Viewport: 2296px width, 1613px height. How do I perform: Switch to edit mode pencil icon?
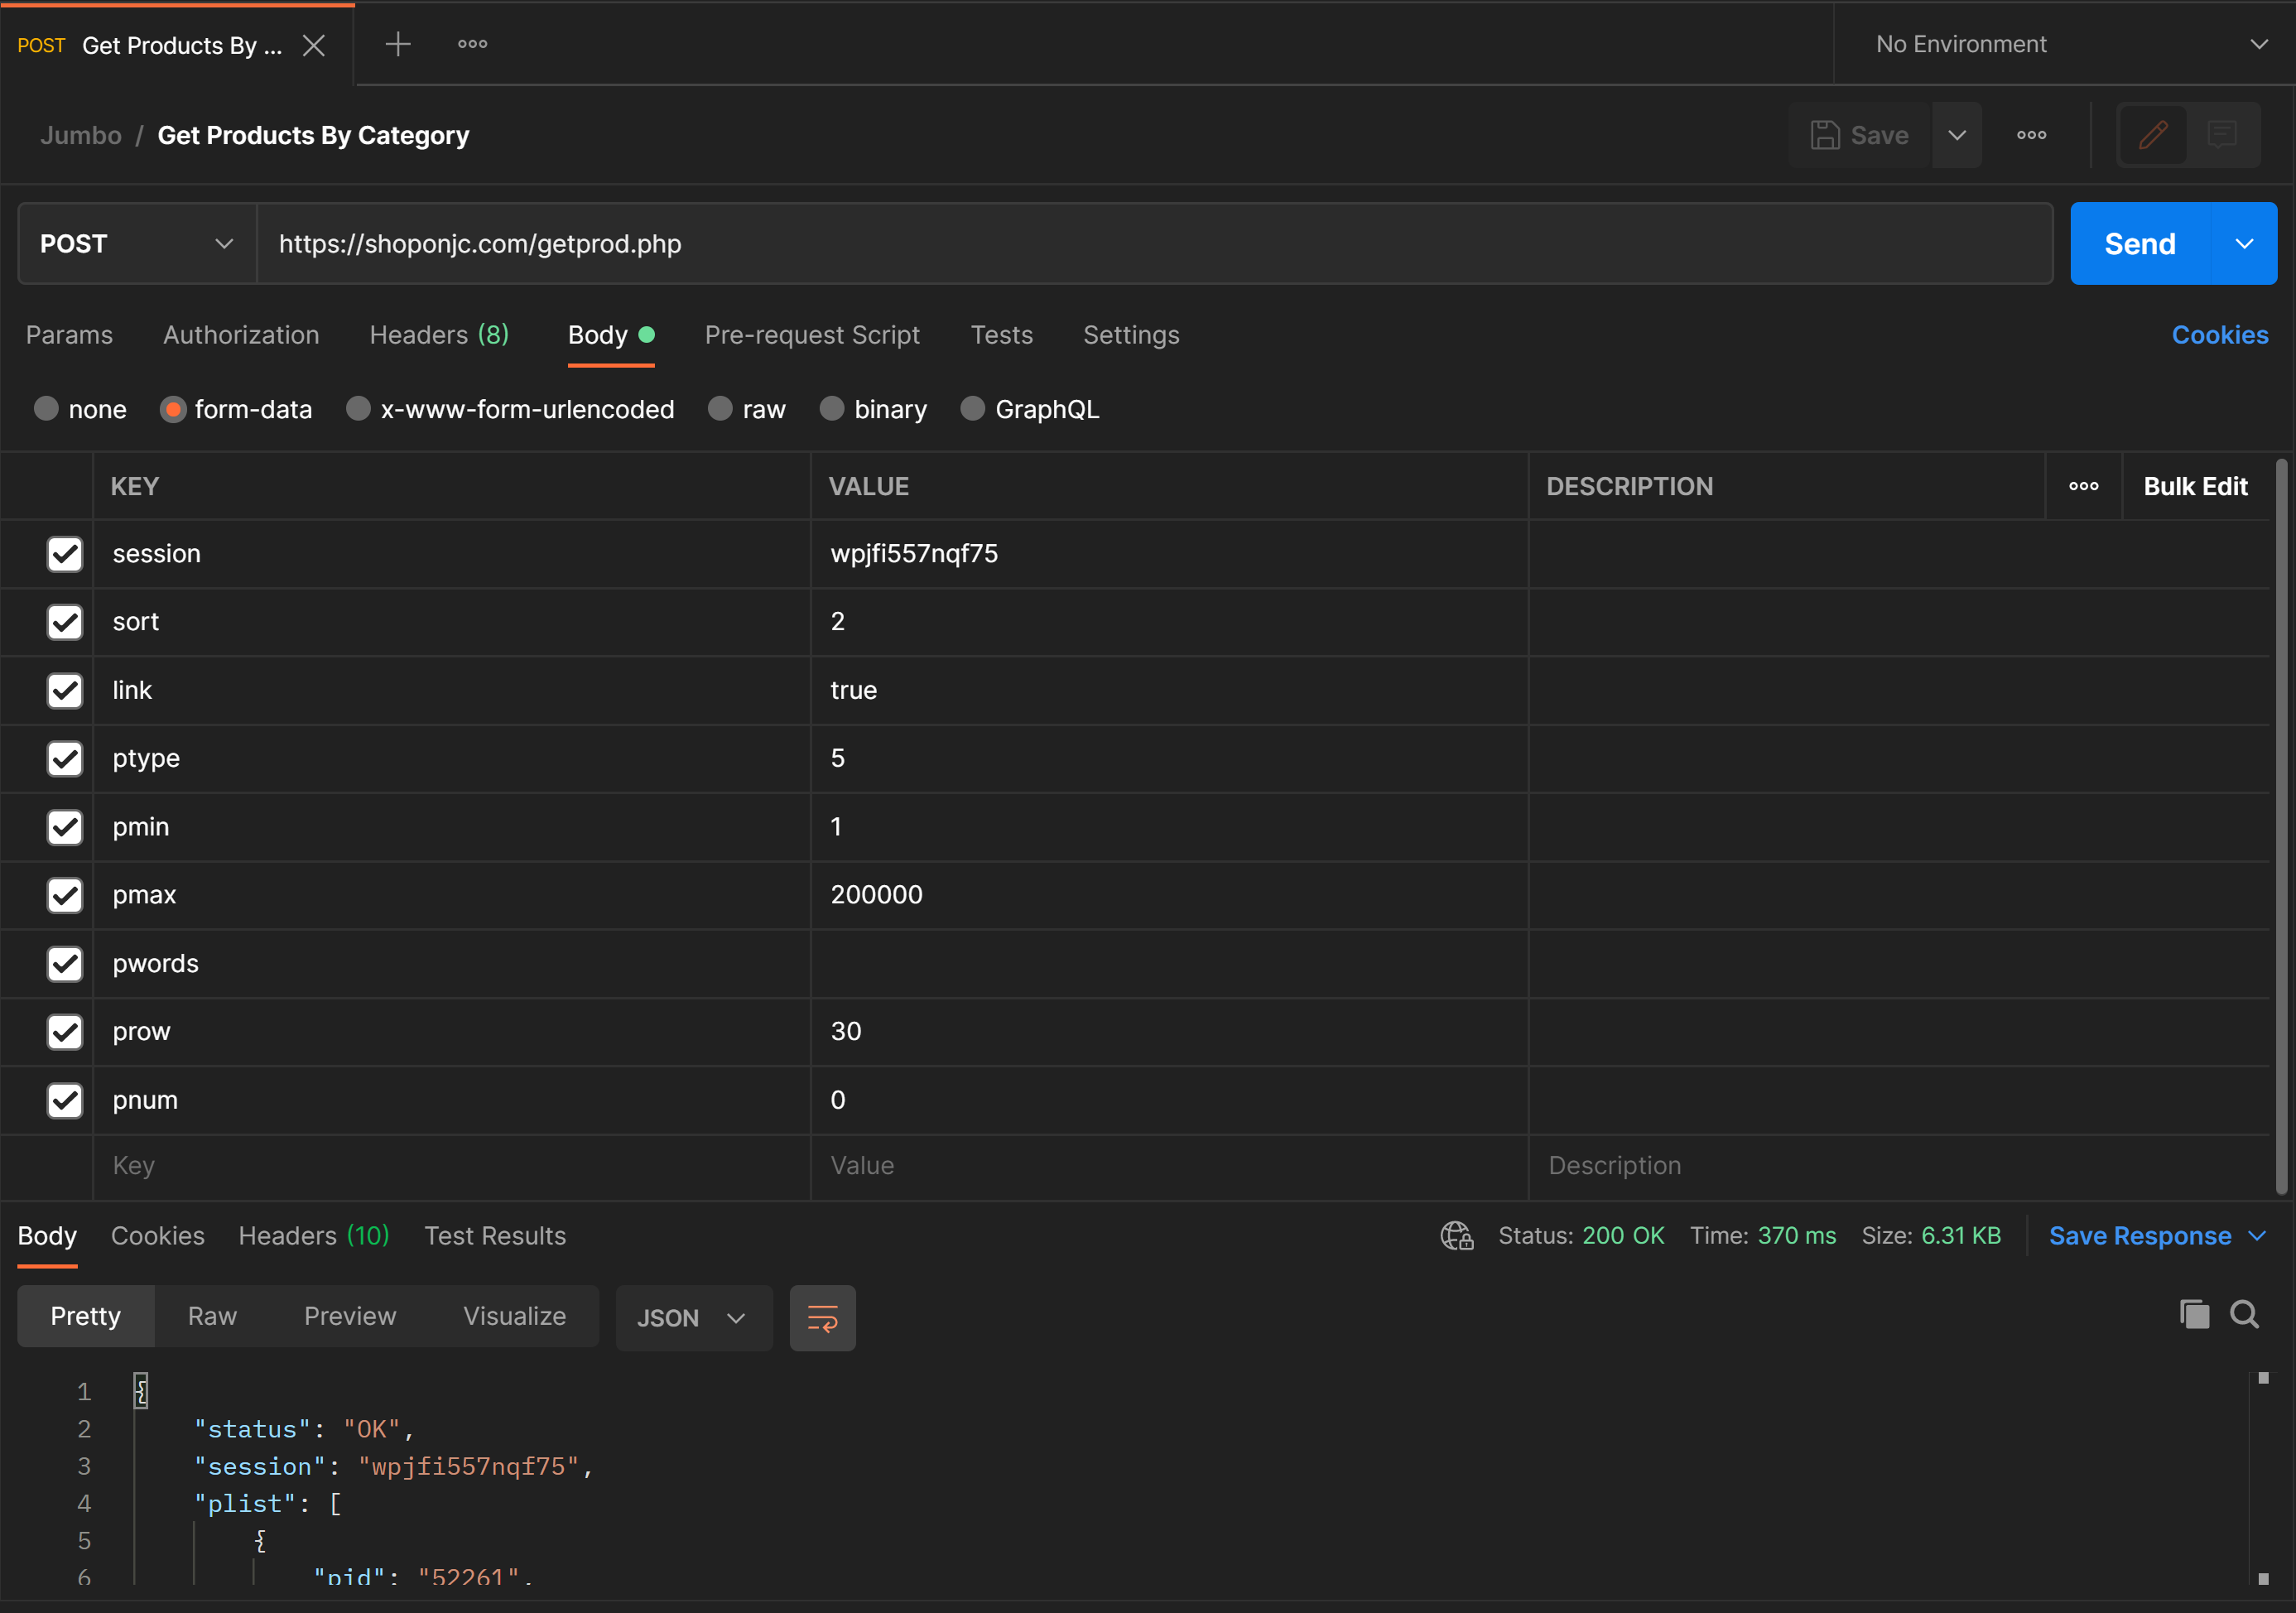2153,135
